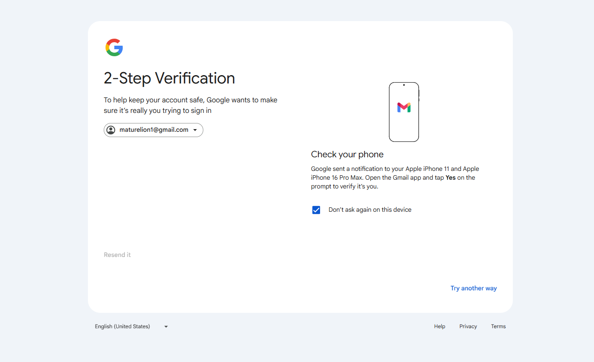Click the "To help keep your account safe" text
This screenshot has height=362, width=594.
pyautogui.click(x=190, y=105)
